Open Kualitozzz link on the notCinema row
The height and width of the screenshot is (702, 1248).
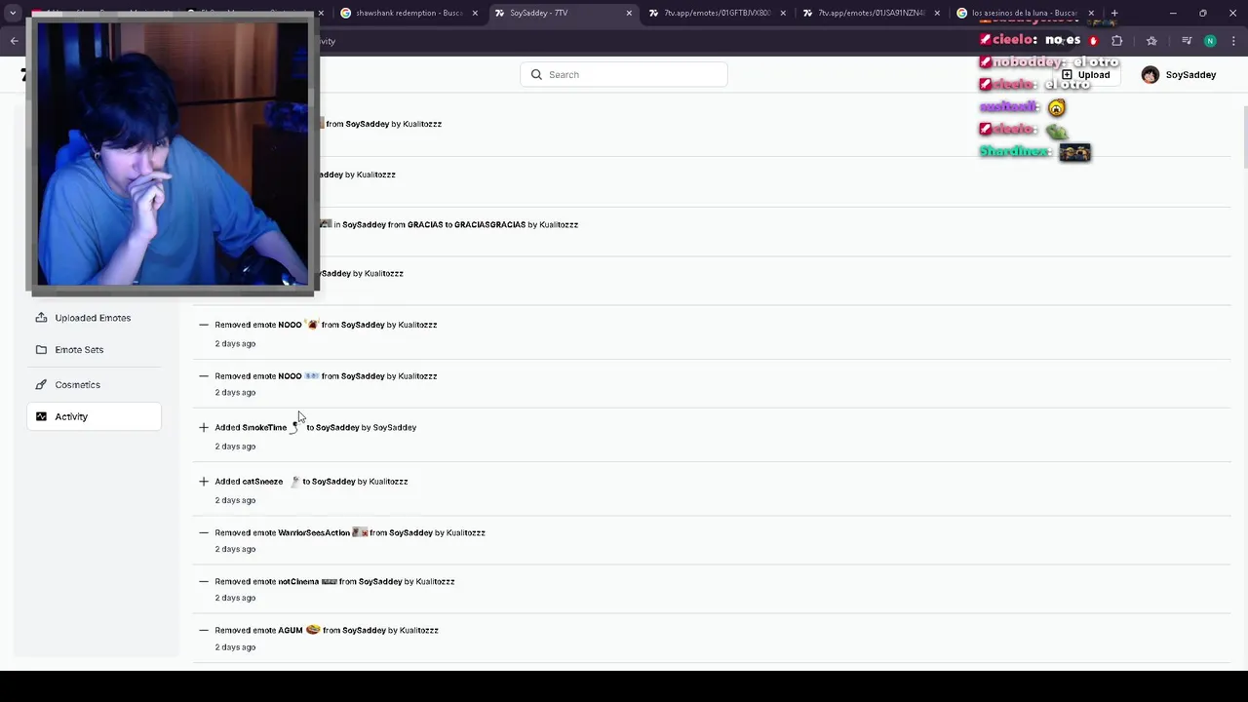435,581
